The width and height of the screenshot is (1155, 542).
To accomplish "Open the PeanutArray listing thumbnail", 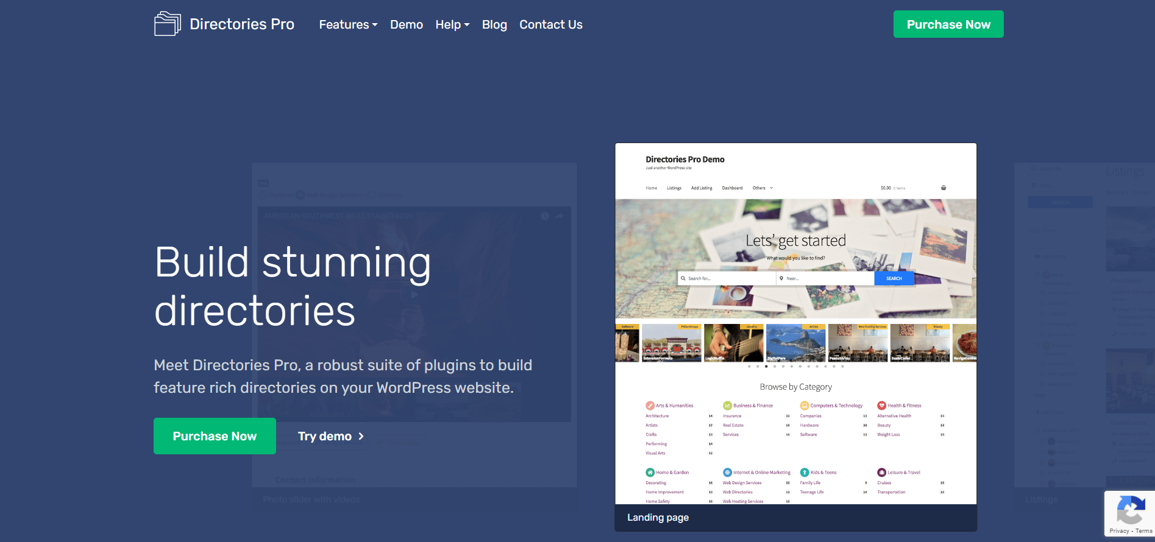I will pyautogui.click(x=858, y=343).
